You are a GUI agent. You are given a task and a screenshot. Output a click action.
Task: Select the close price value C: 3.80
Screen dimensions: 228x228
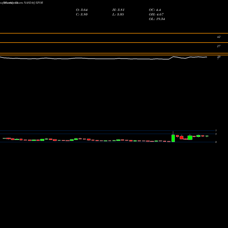[82, 15]
